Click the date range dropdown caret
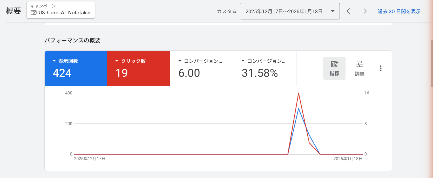Viewport: 433px width, 178px height. [x=333, y=11]
